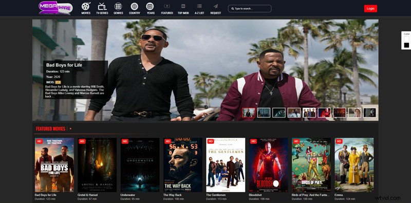This screenshot has height=203, width=411.
Task: Click HD badge on Birds of Prey poster
Action: [x=296, y=141]
